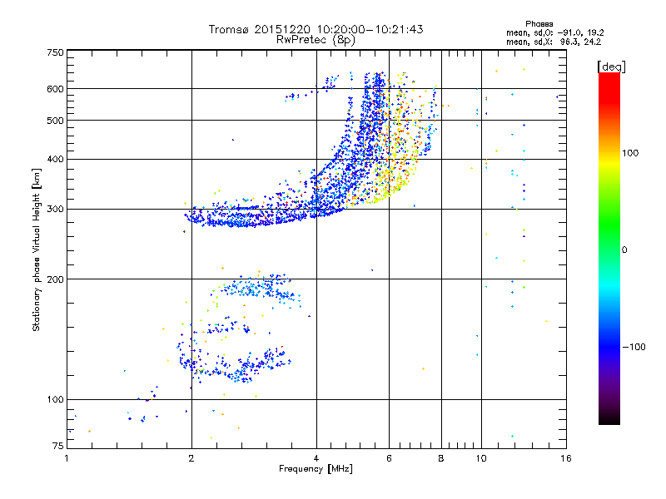
Task: Click the y-axis tick label '400'
Action: (55, 159)
